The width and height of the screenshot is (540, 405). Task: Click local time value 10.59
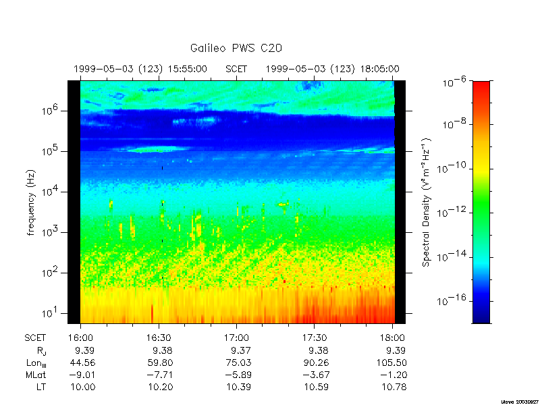[316, 387]
